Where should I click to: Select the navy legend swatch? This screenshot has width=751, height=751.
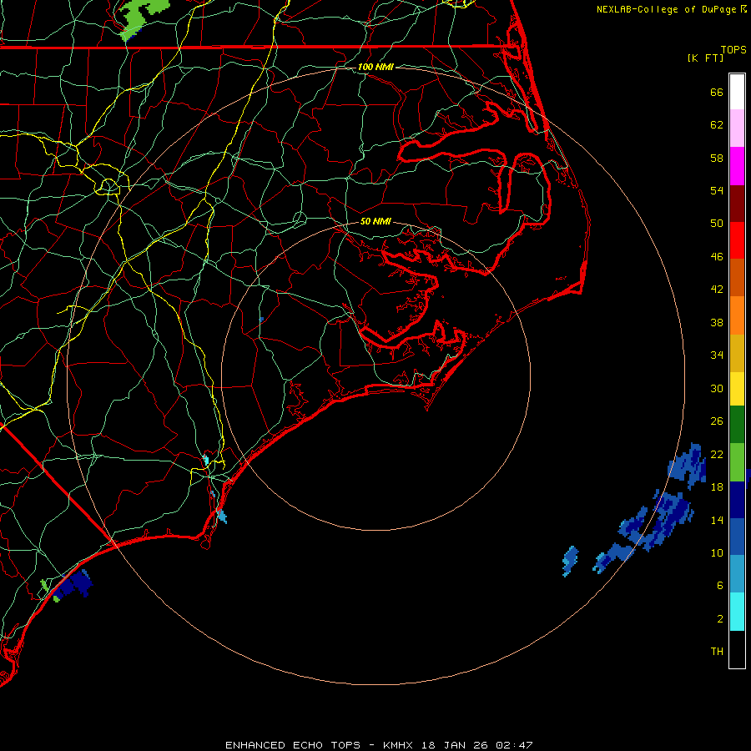pyautogui.click(x=737, y=500)
